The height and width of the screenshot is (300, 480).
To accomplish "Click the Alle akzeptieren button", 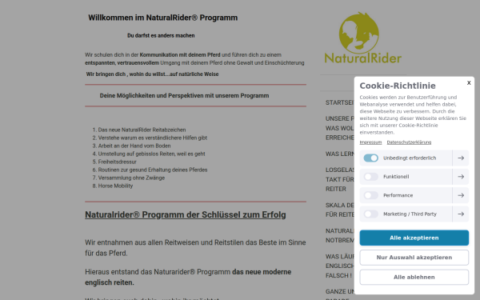I will (414, 238).
